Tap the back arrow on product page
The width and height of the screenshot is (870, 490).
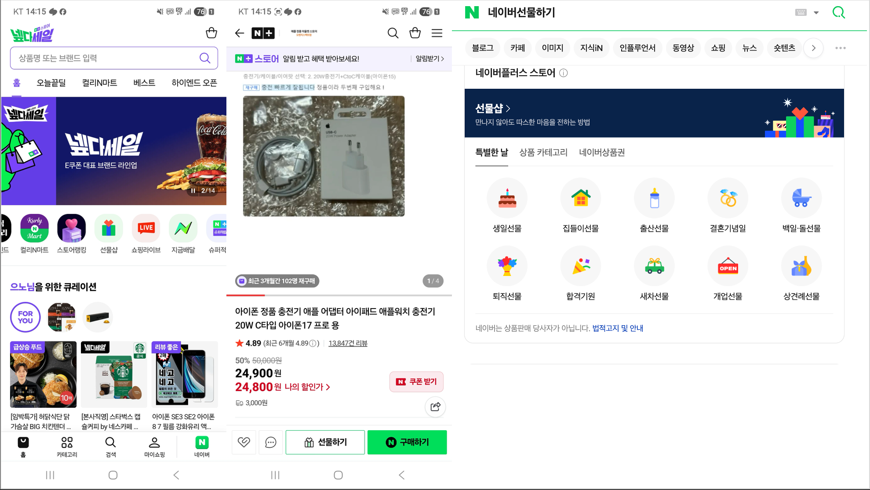240,33
